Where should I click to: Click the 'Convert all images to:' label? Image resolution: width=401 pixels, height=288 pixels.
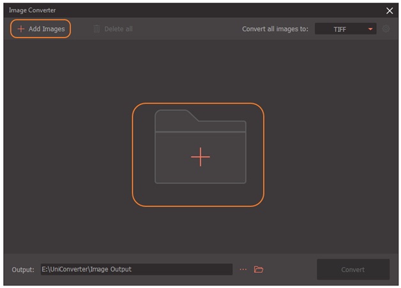(x=275, y=29)
